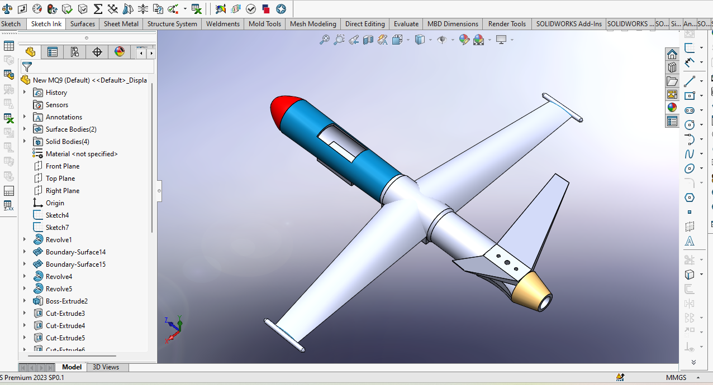Switch to the Sheet Metal tab
This screenshot has height=385, width=713.
click(x=121, y=24)
